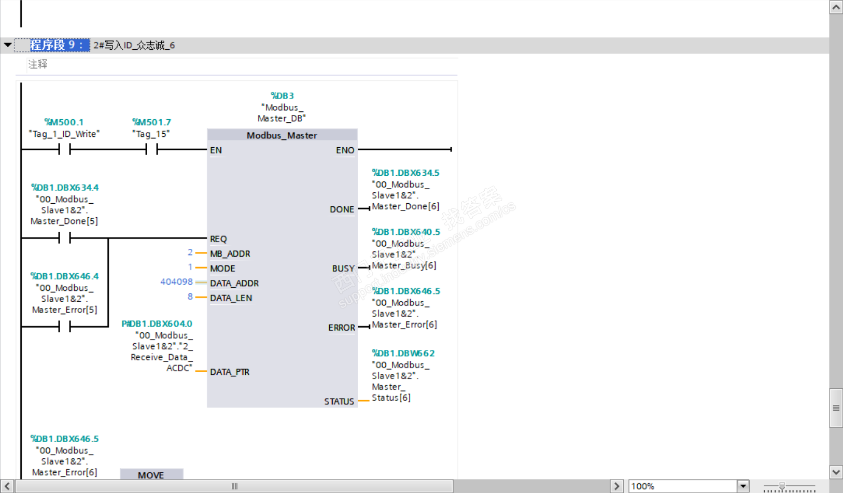
Task: Click the vertical scrollbar up arrow
Action: click(836, 7)
